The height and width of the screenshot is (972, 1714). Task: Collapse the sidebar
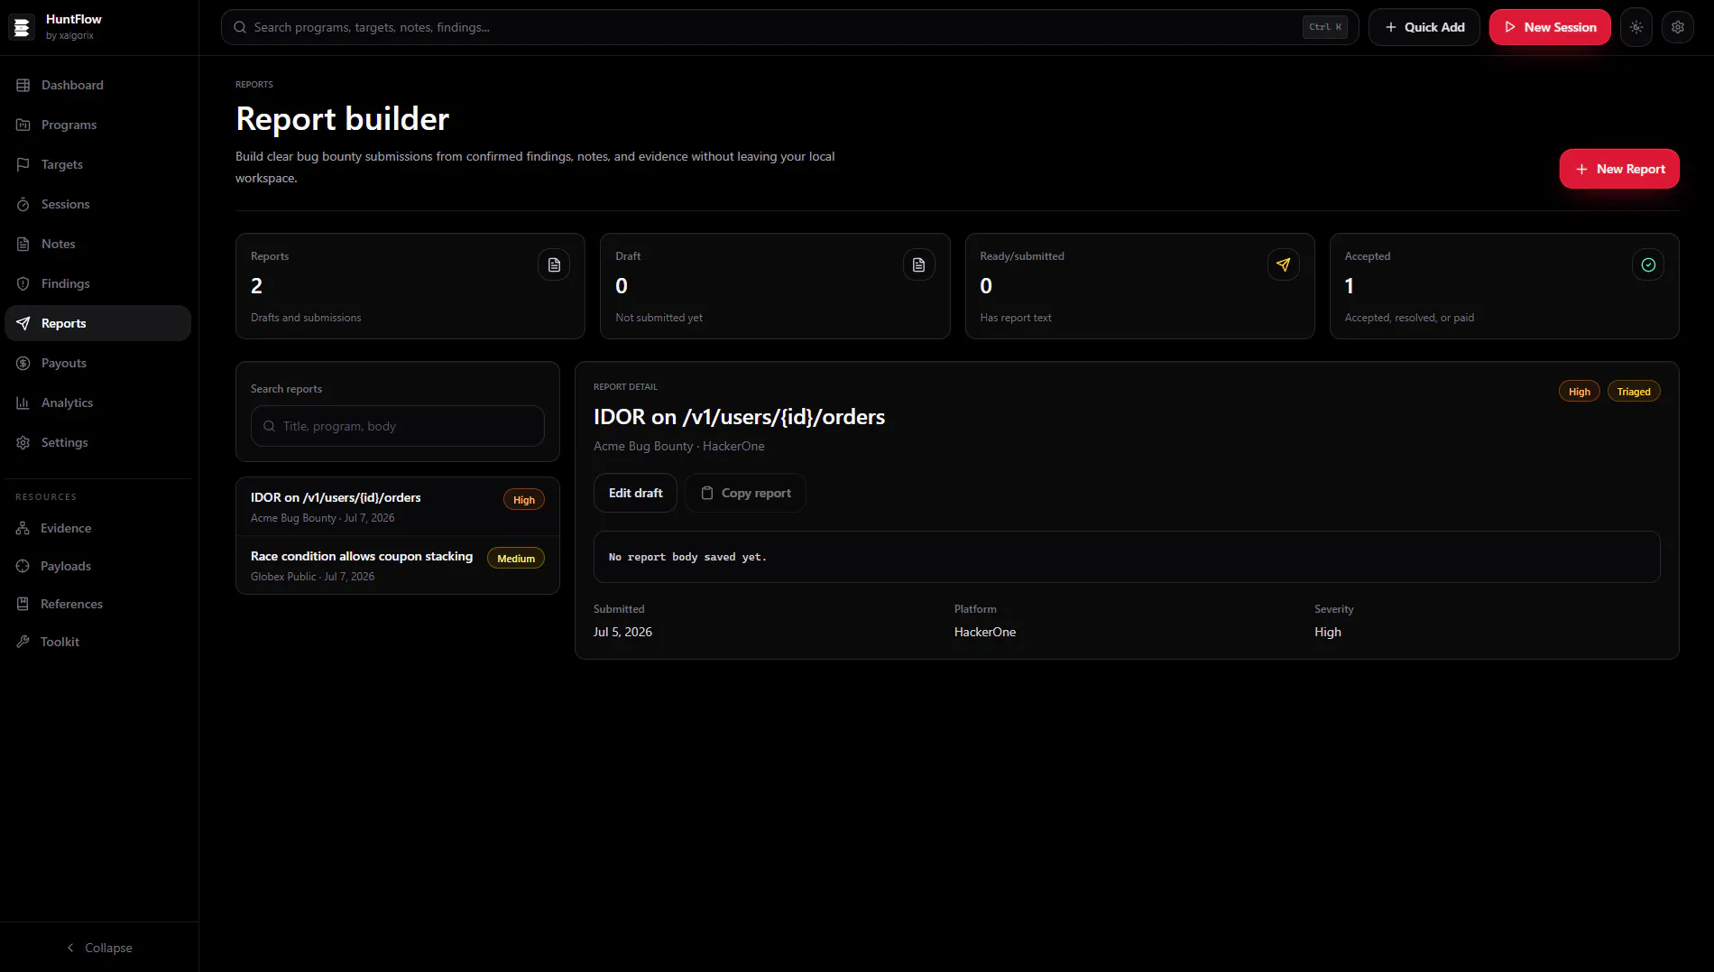(99, 948)
